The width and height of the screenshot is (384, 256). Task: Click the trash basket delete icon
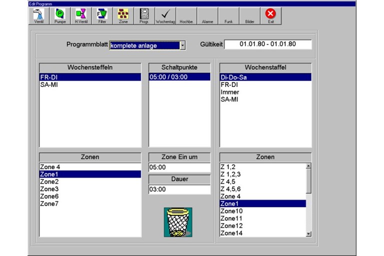click(x=179, y=222)
